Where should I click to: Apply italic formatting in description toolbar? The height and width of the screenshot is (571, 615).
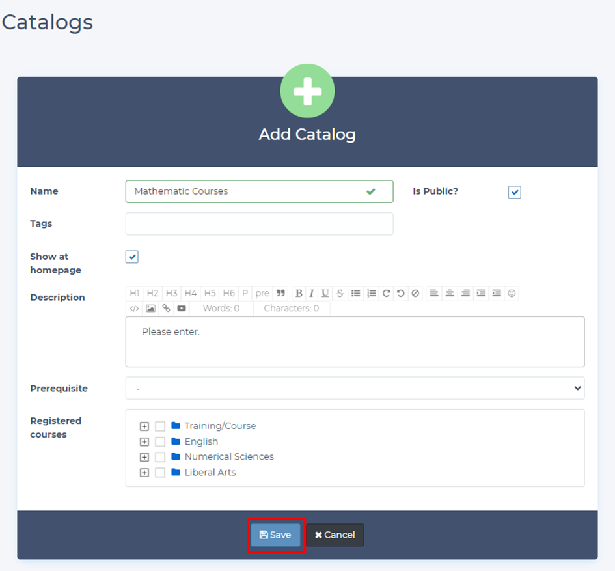(312, 293)
